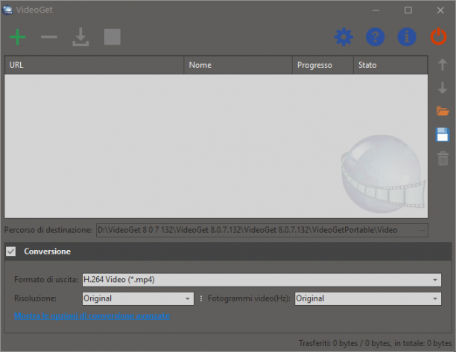The width and height of the screenshot is (456, 352).
Task: Click the minus remove video icon
Action: (49, 37)
